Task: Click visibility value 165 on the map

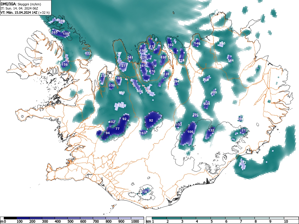Action: point(54,32)
